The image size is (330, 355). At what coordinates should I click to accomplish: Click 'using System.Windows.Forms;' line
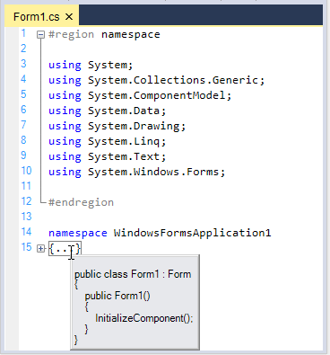click(136, 172)
